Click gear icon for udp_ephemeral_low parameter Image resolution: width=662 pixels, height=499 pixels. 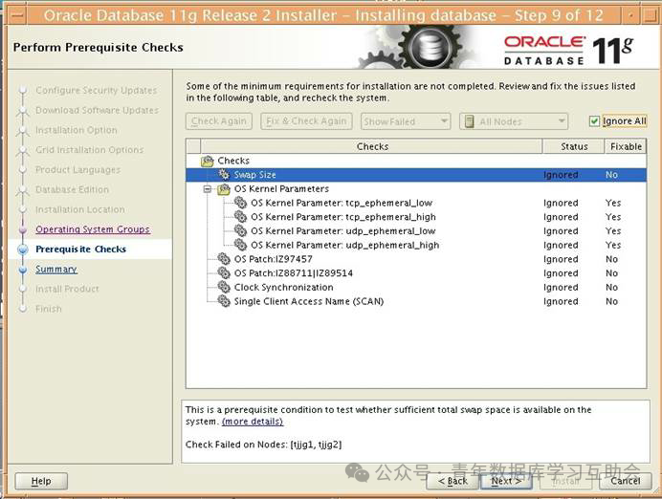[x=241, y=230]
